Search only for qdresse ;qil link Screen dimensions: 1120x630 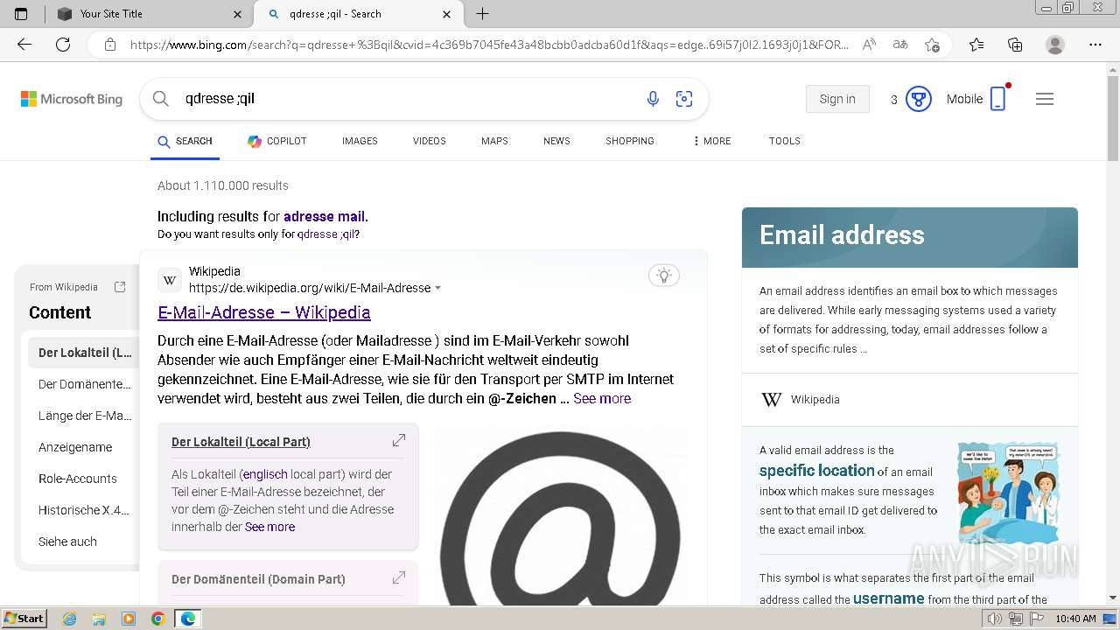326,234
